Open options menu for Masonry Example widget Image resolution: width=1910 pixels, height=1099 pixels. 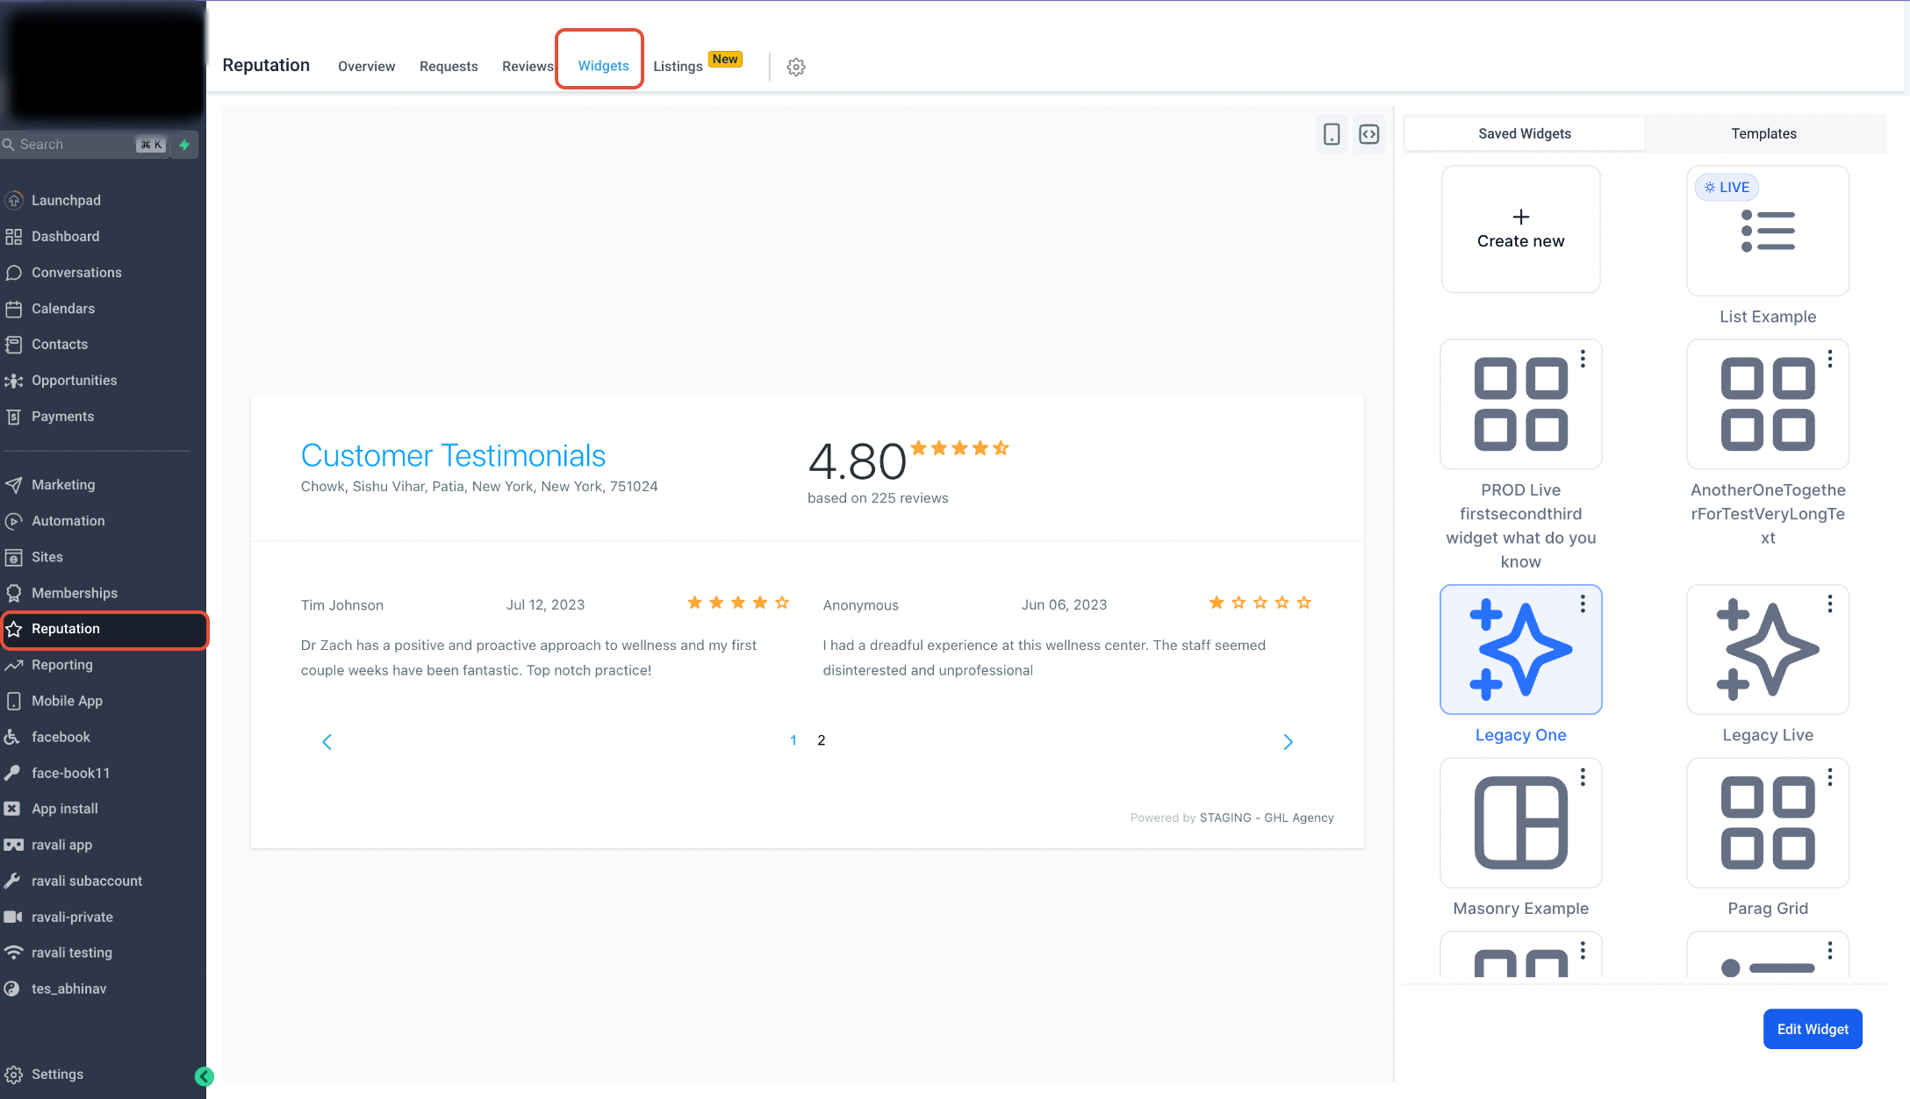[x=1583, y=777]
